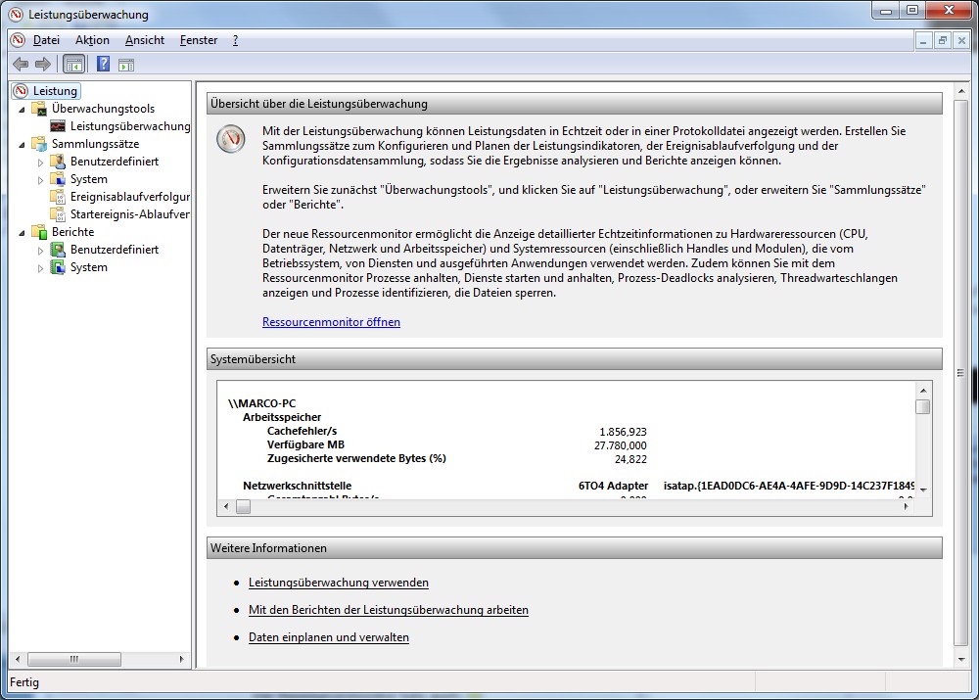The height and width of the screenshot is (700, 979).
Task: Select the Ereignisablaufverfolgung tree entry
Action: [x=130, y=197]
